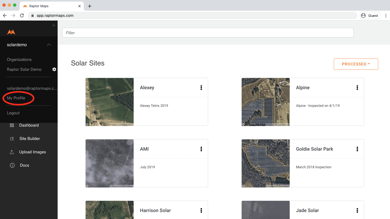Click the app.raptormaps.com address bar
390x219 pixels.
(193, 15)
